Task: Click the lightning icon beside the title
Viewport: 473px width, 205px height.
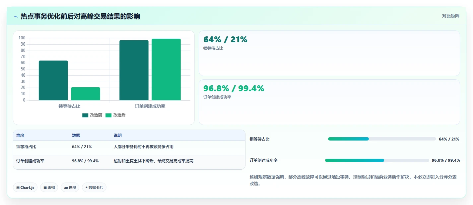Action: tap(16, 17)
